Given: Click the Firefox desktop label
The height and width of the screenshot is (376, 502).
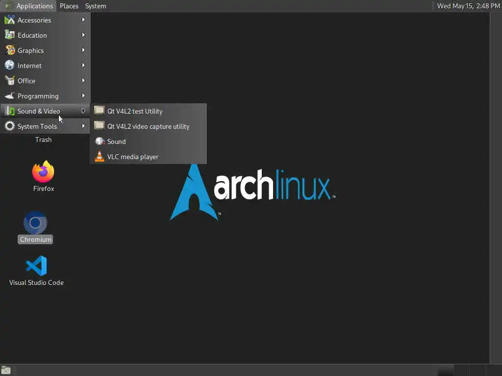Looking at the screenshot, I should pyautogui.click(x=44, y=188).
